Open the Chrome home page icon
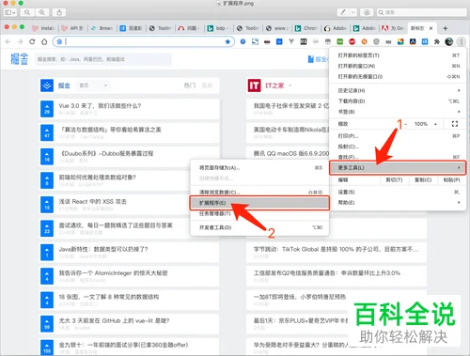This screenshot has height=356, width=470. coord(44,41)
